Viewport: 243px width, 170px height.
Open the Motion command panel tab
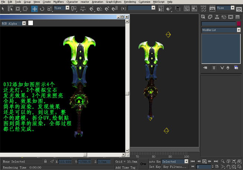click(224, 17)
